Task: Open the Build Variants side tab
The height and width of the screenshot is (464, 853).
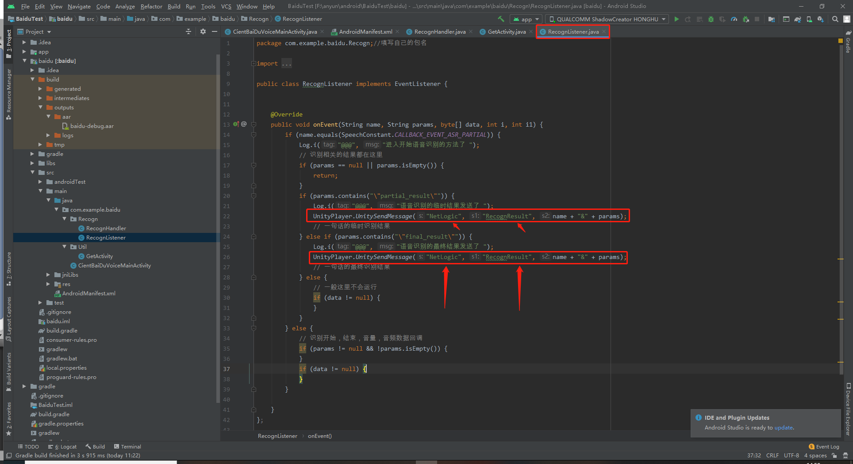Action: 9,372
